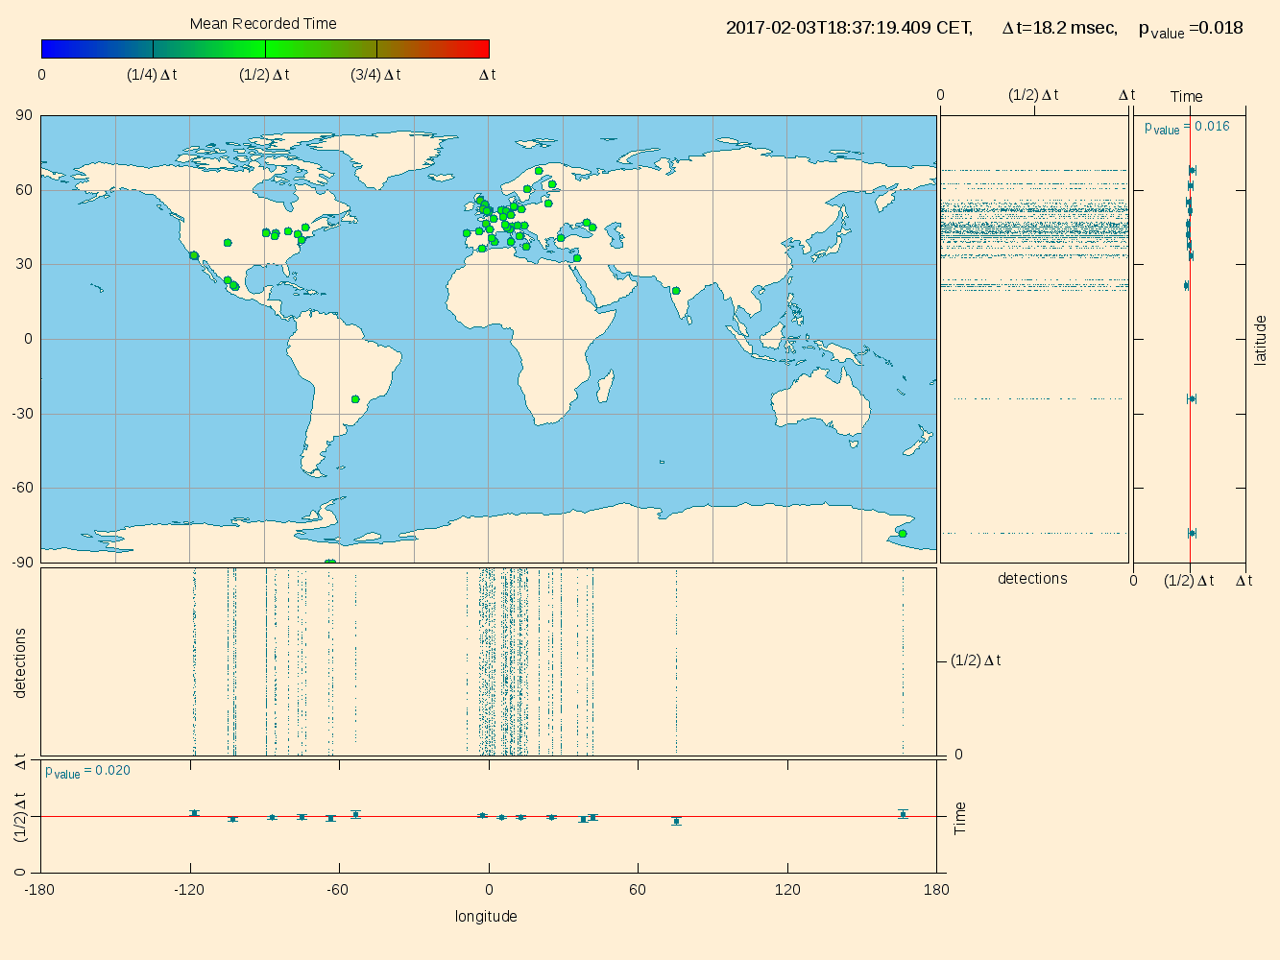Click the Antarctica station marker near longitude 167
This screenshot has width=1280, height=960.
(x=903, y=534)
